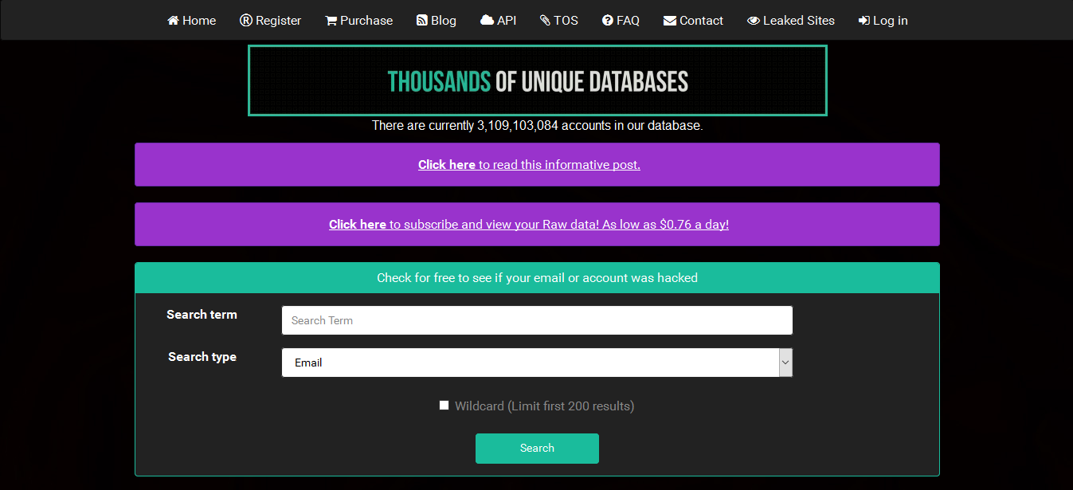
Task: Click the Purchase shopping cart icon
Action: pos(331,21)
